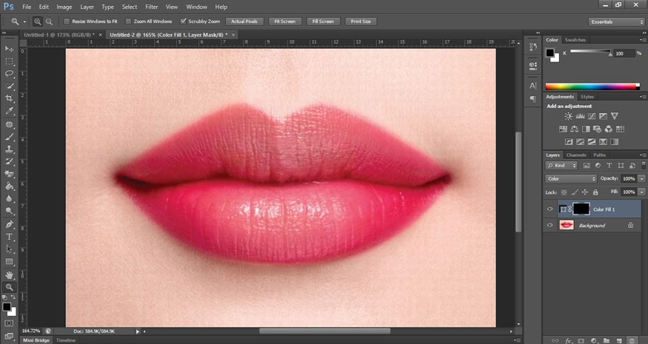Toggle lock position

(585, 192)
